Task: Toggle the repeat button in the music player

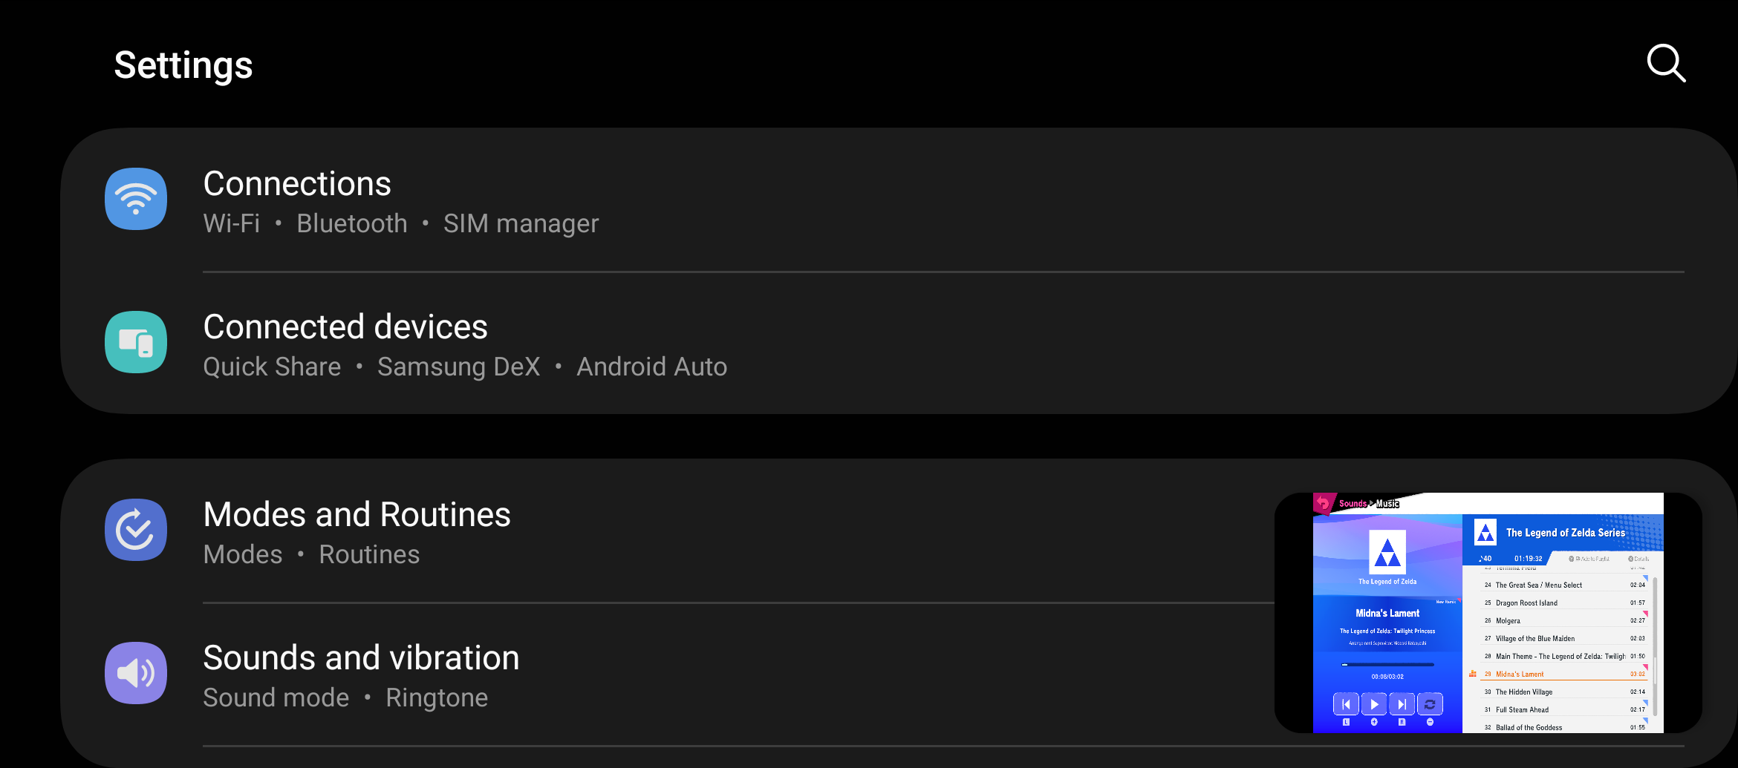Action: pyautogui.click(x=1430, y=704)
